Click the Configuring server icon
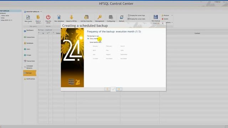 coord(111,17)
